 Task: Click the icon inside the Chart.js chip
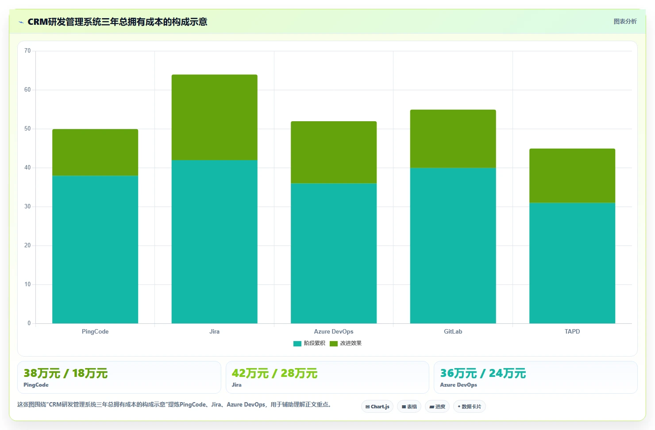click(x=367, y=407)
